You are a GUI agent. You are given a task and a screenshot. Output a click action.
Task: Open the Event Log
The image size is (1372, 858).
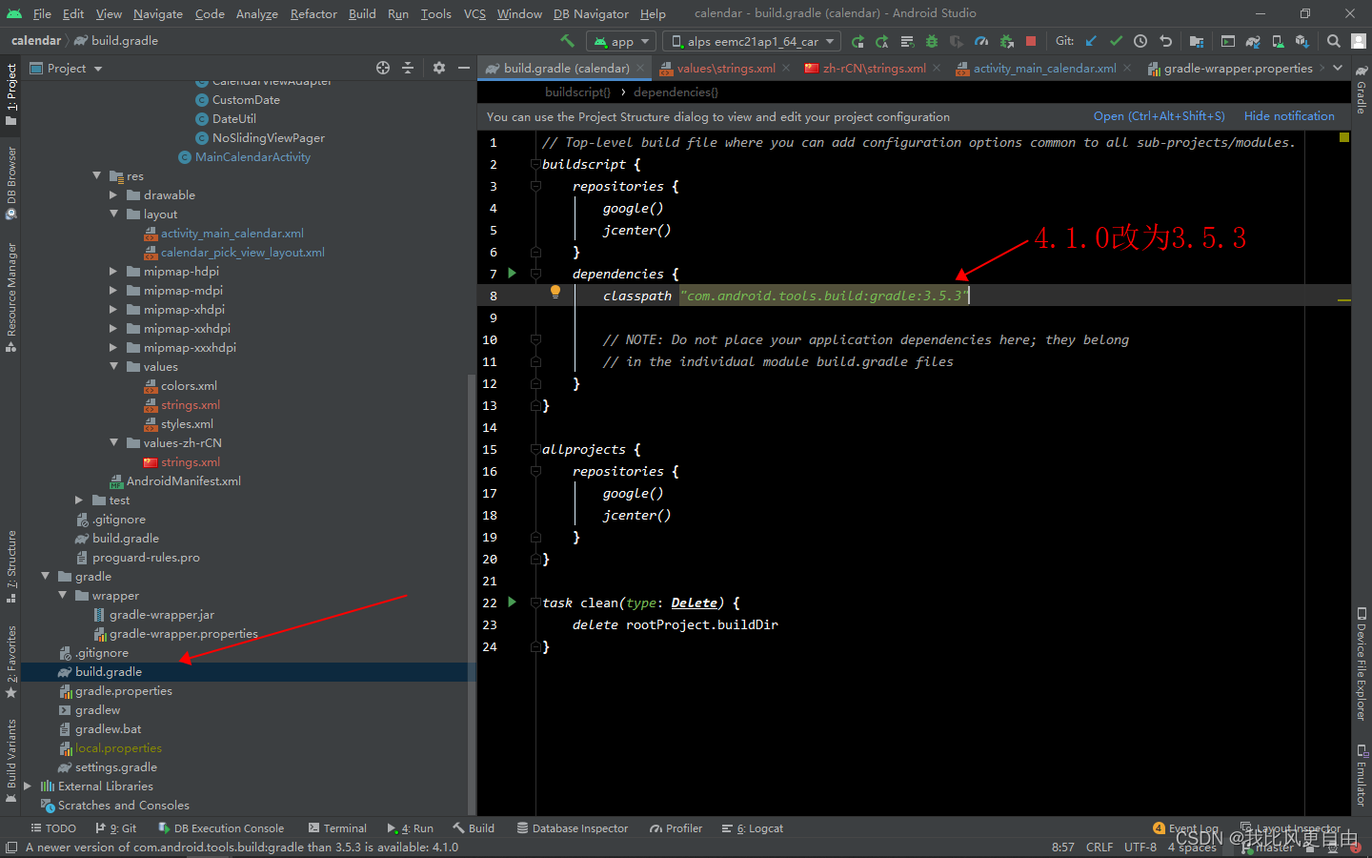point(1193,828)
